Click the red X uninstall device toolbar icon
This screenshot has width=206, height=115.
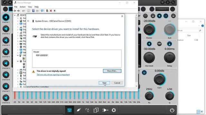pos(51,11)
